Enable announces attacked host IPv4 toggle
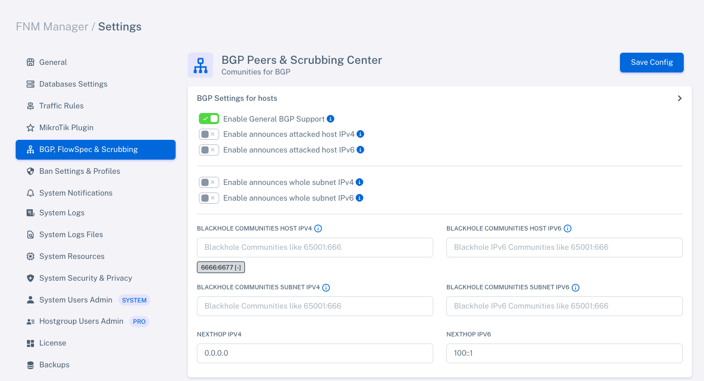This screenshot has width=704, height=381. pos(209,134)
